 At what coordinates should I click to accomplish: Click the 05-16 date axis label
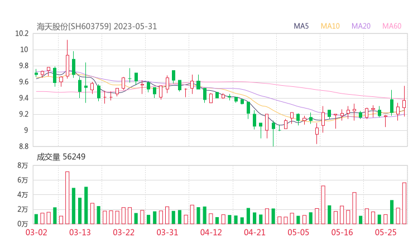point(342,232)
